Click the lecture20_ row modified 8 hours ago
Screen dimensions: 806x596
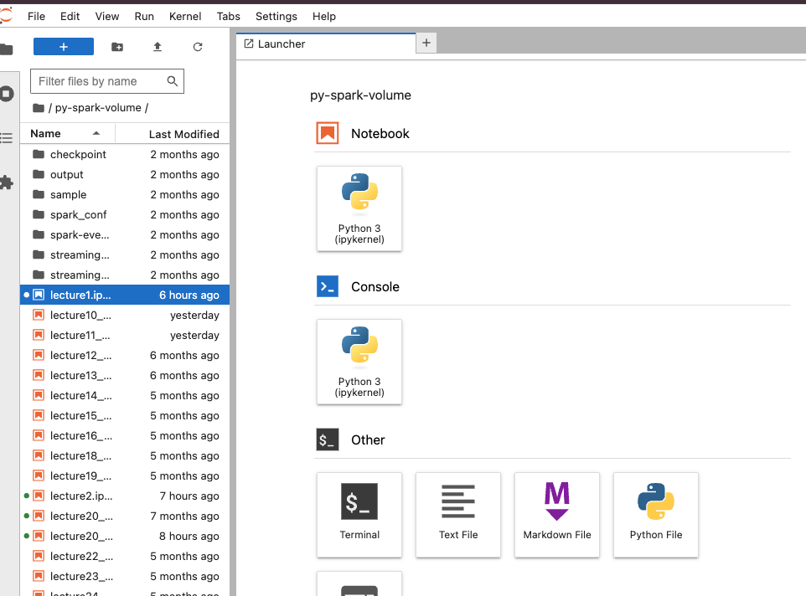pyautogui.click(x=125, y=536)
